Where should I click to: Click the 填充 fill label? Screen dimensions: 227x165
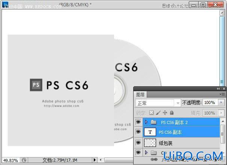tap(196, 113)
